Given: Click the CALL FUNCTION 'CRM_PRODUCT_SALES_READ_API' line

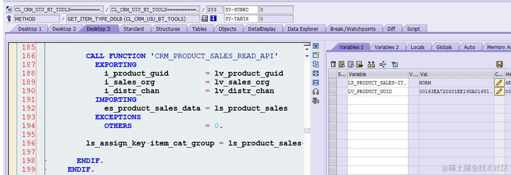Looking at the screenshot, I should point(182,56).
